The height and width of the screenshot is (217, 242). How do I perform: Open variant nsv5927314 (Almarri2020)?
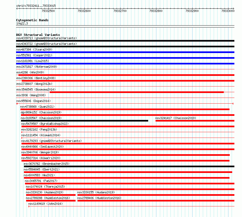coord(41,158)
